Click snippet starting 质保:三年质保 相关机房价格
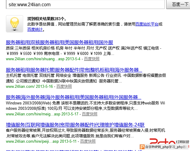 click(83, 51)
